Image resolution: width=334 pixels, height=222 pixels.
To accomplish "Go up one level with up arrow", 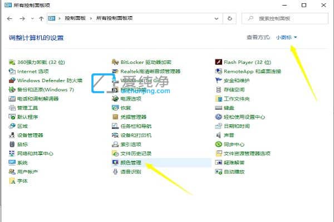I will (x=41, y=19).
